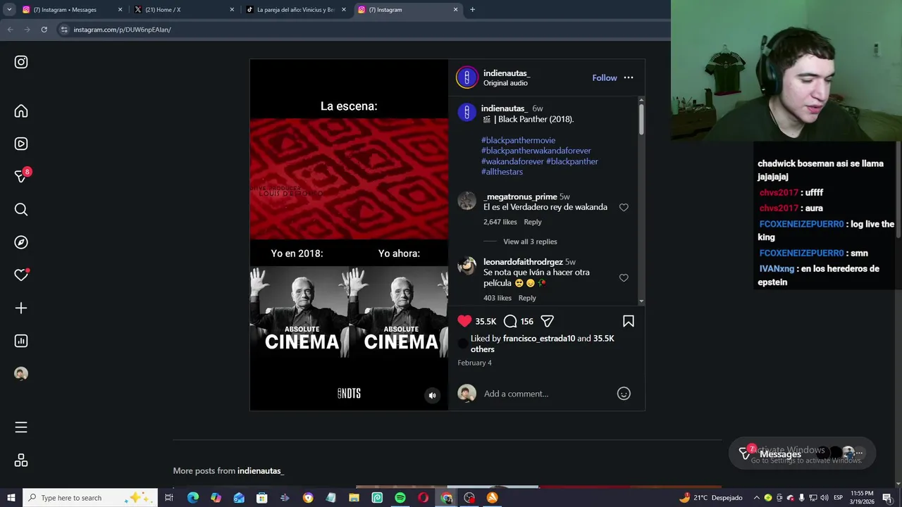Open the Windows Start menu

[11, 498]
